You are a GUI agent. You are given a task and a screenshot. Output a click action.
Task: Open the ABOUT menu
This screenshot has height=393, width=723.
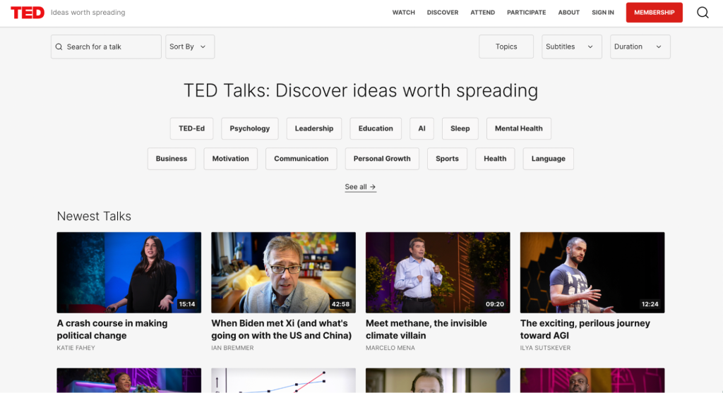569,13
